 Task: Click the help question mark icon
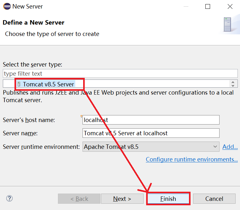9,199
